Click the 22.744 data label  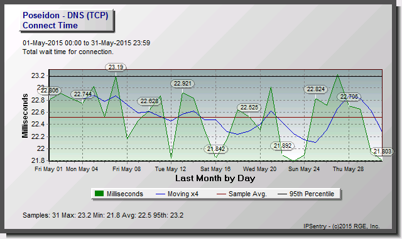[x=82, y=94]
